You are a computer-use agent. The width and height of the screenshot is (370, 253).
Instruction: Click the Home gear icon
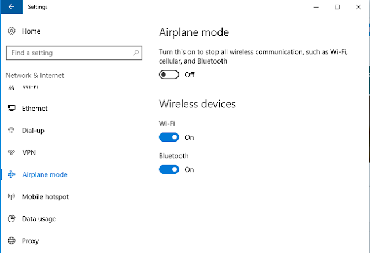12,31
